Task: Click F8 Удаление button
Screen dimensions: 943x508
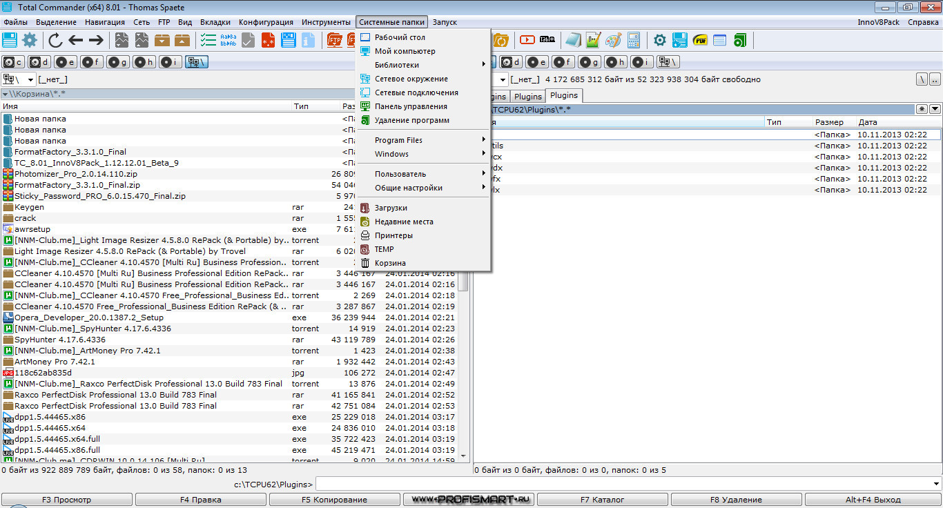Action: (x=736, y=500)
